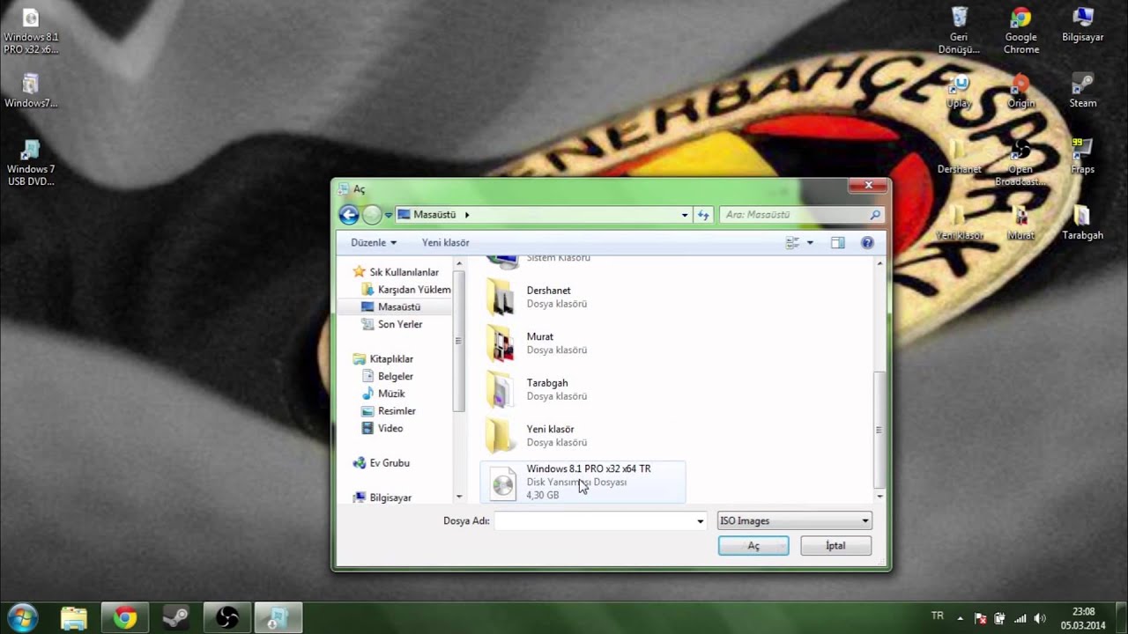Toggle the preview pane icon

[x=838, y=242]
